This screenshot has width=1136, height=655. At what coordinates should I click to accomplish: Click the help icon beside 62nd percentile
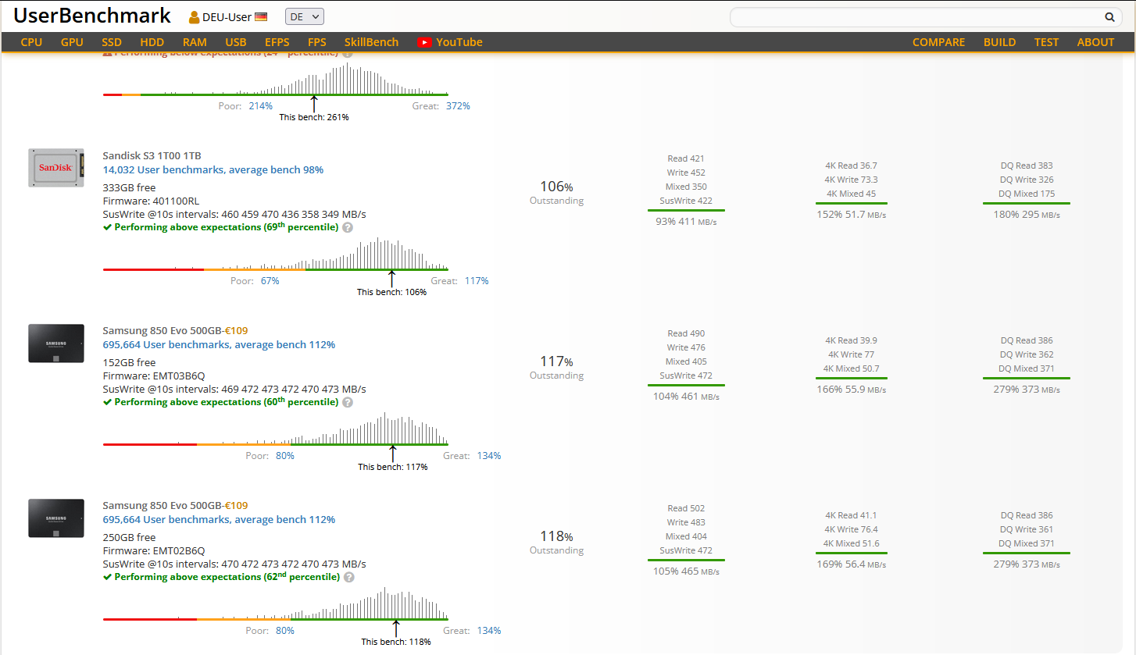349,577
